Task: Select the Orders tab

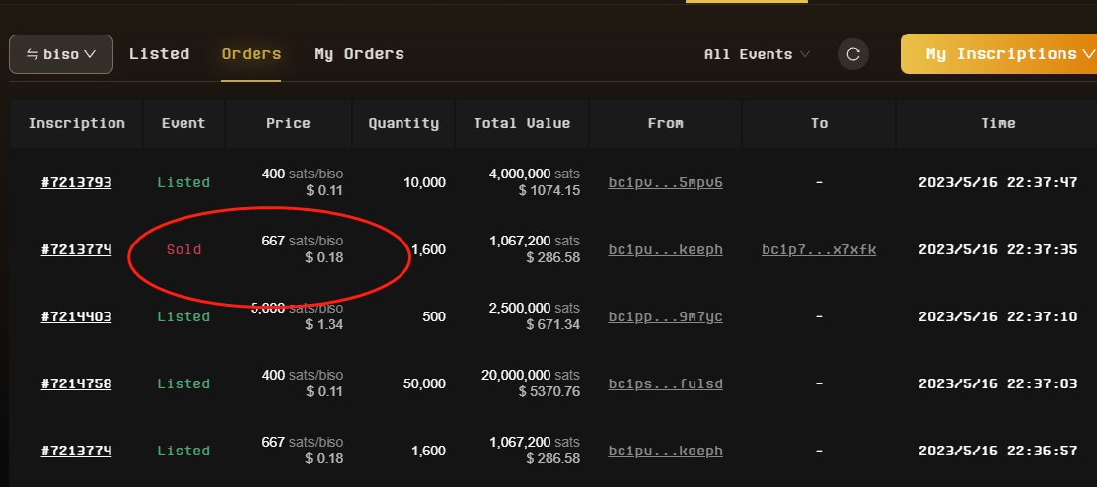Action: click(x=252, y=54)
